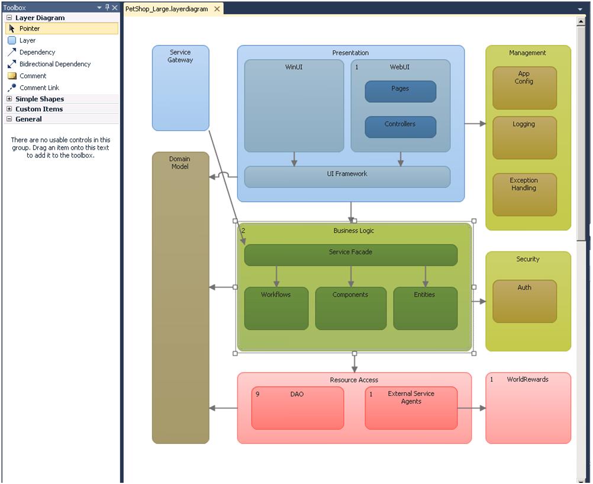Choose the Dependency arrow tool icon

12,52
